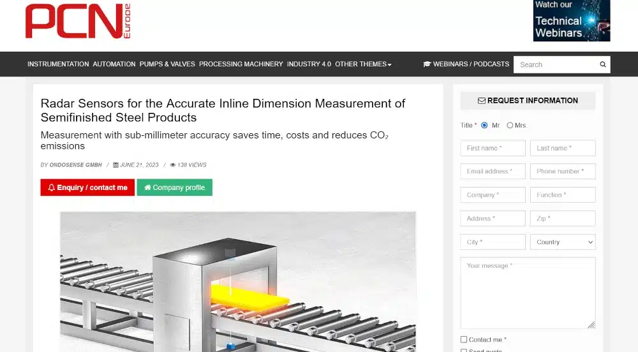Click the Enquiry / contact me button
Screen dimensions: 638x352
click(87, 187)
